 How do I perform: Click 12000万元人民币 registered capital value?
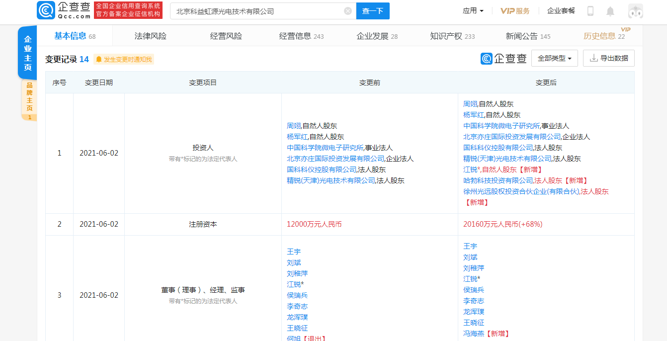[x=314, y=224]
